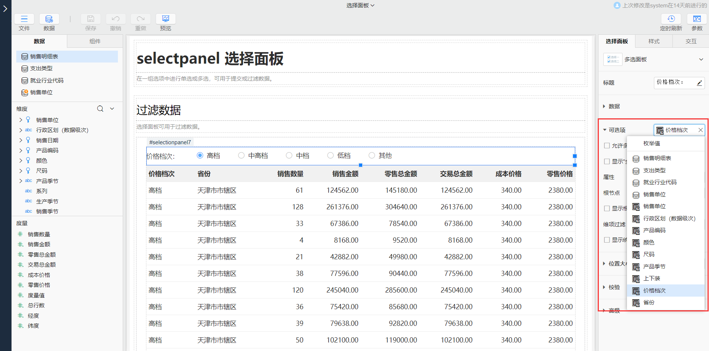Viewport: 709px width, 351px height.
Task: Click the 预览 (Preview) icon
Action: [166, 19]
